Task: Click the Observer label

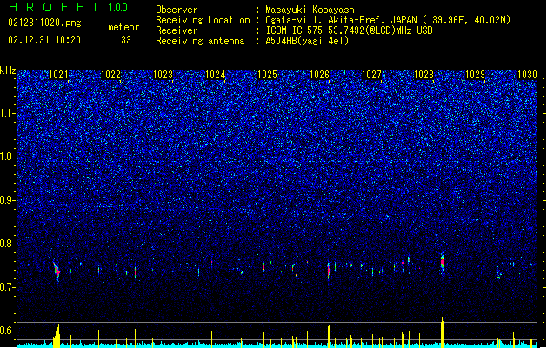Action: pos(177,10)
